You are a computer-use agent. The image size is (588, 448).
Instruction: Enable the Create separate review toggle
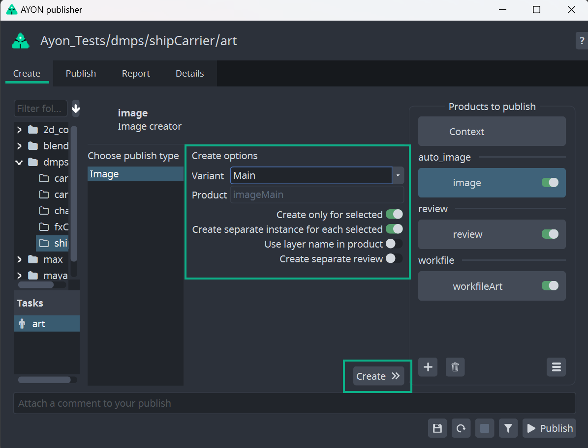click(394, 258)
